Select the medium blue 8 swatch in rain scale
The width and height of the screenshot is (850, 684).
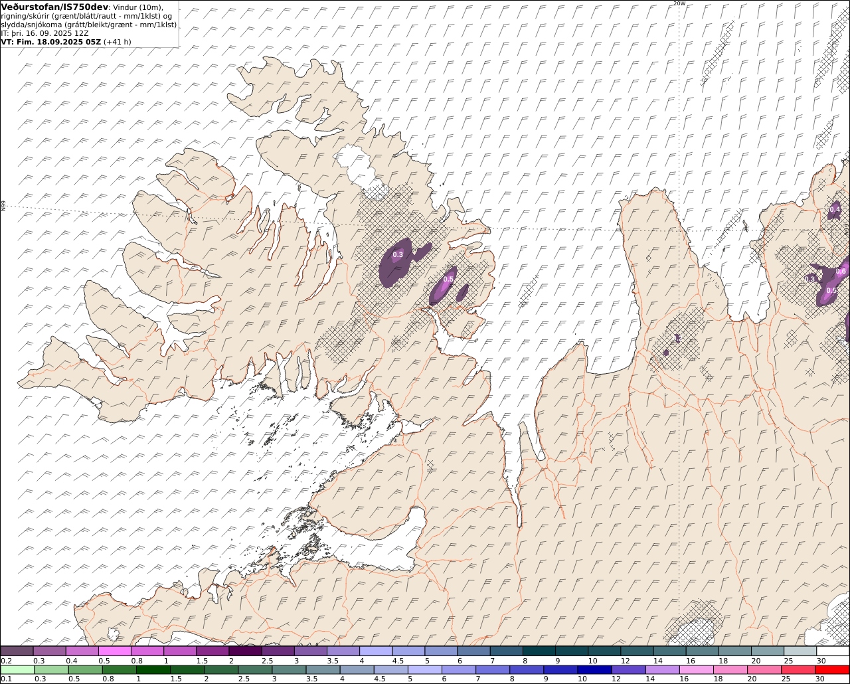click(526, 669)
